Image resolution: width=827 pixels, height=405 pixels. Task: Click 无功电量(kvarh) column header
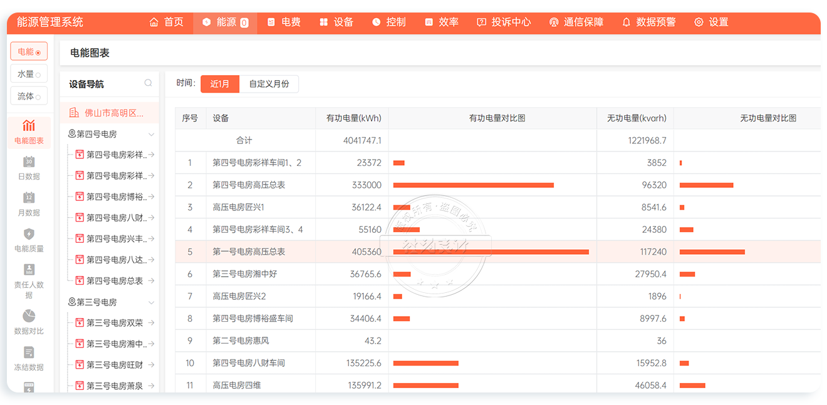coord(637,118)
